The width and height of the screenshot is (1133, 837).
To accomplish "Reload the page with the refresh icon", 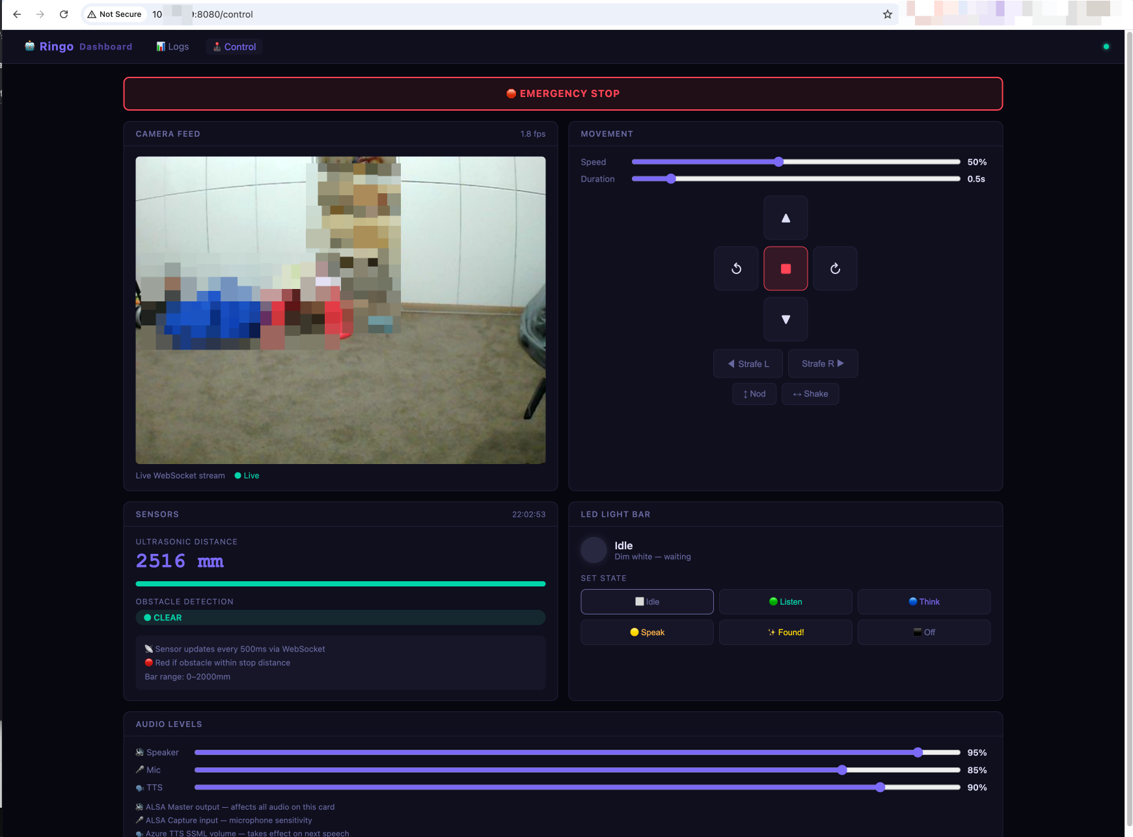I will 64,14.
